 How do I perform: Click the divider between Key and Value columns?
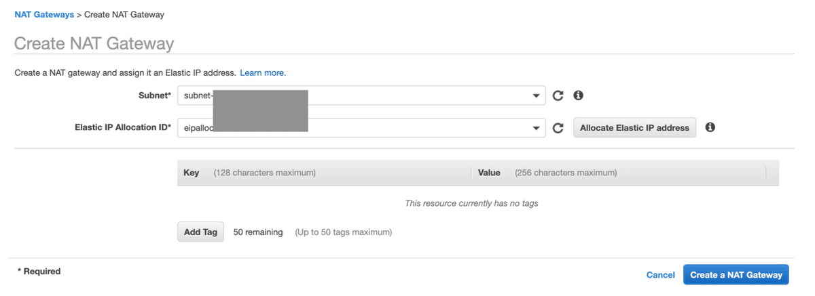pyautogui.click(x=471, y=173)
